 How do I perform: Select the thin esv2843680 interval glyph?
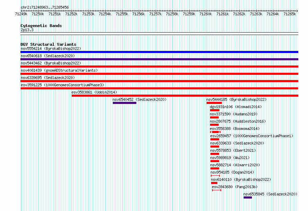pyautogui.click(x=217, y=190)
